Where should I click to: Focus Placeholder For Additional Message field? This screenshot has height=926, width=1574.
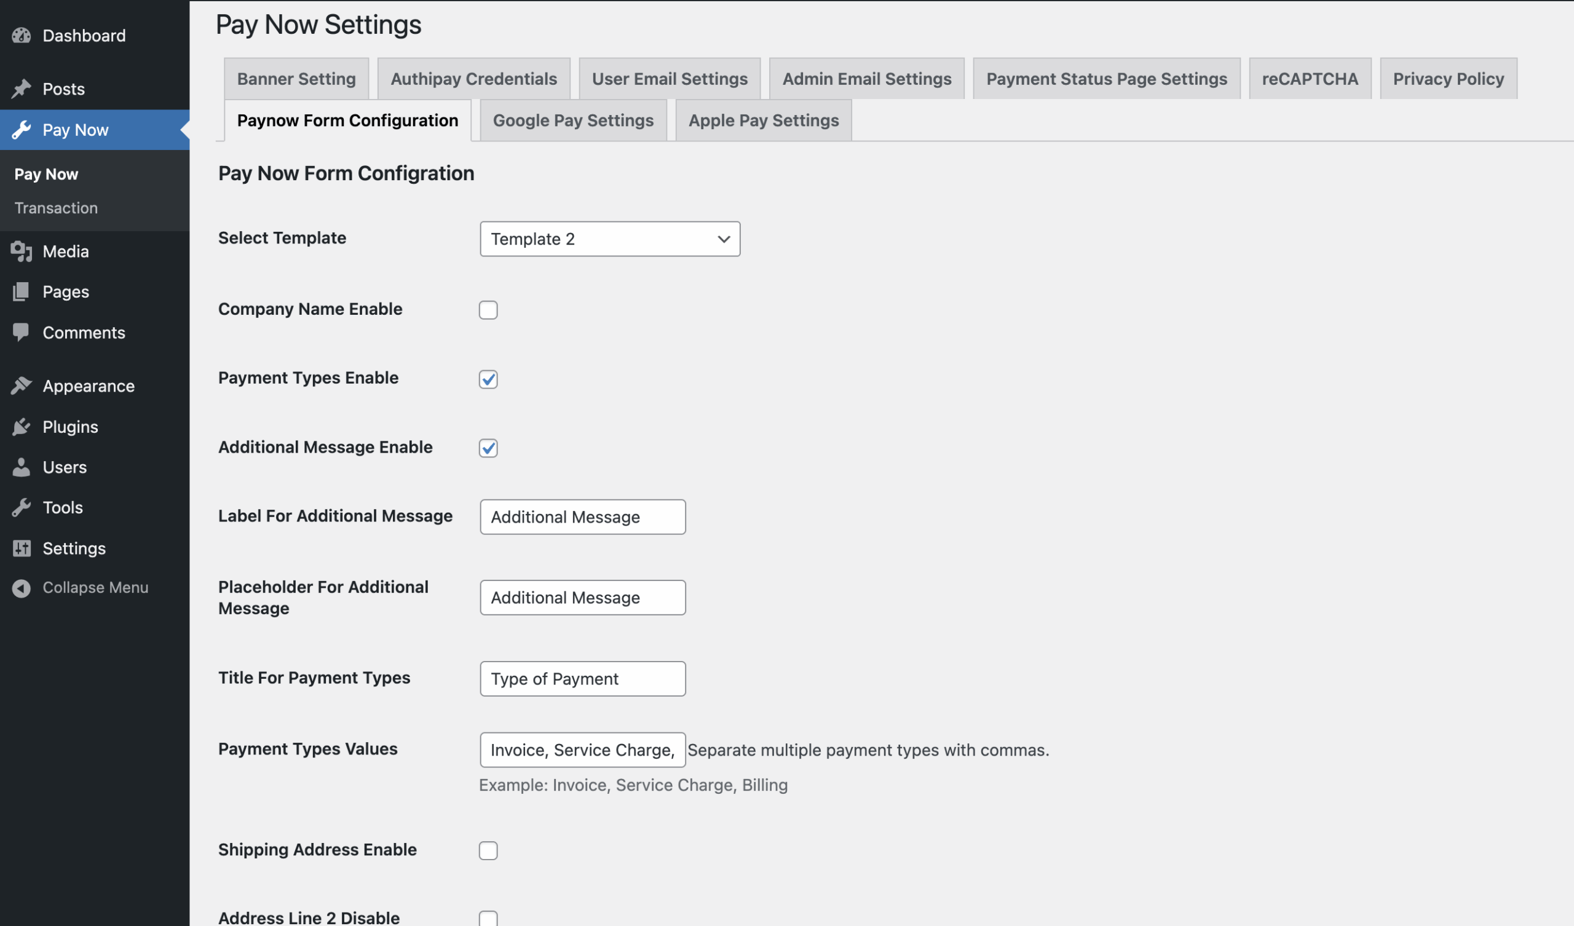582,597
